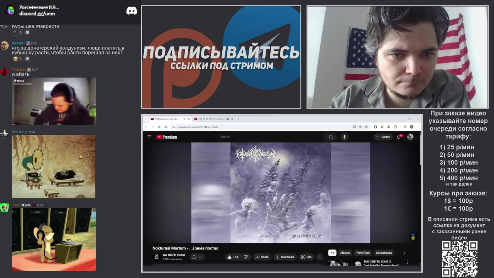Expand the notification bell subscription dropdown
494x278 pixels.
coord(200,257)
